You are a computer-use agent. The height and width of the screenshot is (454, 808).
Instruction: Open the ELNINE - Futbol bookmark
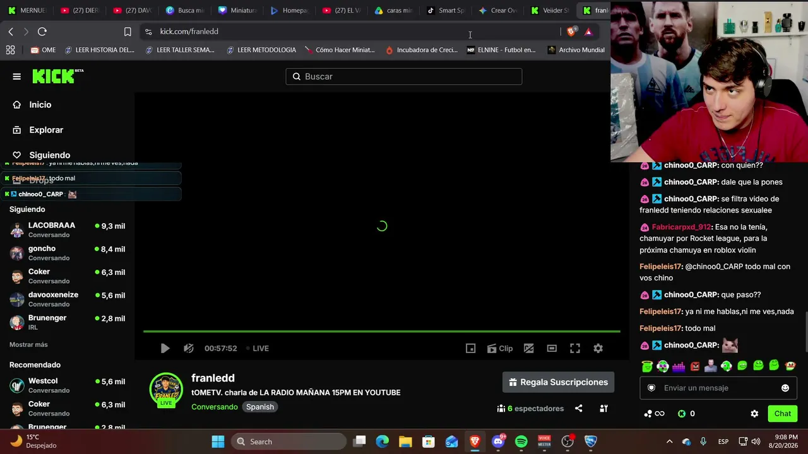[x=501, y=50]
